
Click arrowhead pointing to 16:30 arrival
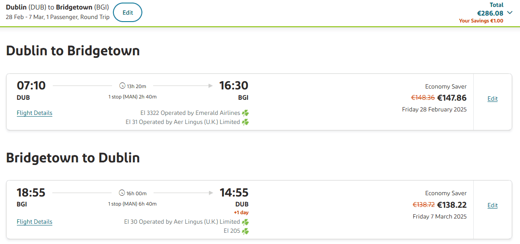(x=211, y=86)
